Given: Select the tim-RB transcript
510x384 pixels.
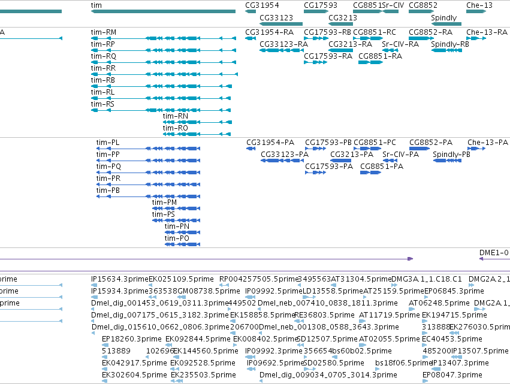Looking at the screenshot, I should click(x=161, y=86).
